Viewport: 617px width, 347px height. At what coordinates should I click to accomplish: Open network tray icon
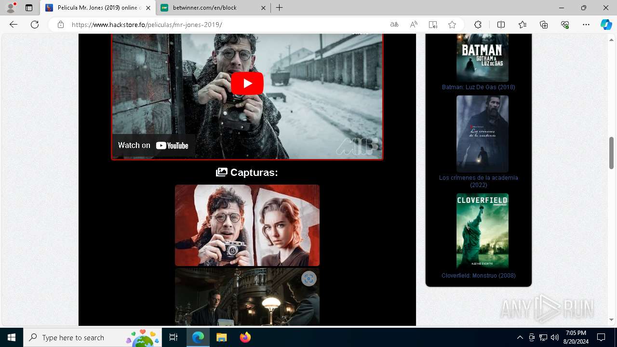click(543, 337)
